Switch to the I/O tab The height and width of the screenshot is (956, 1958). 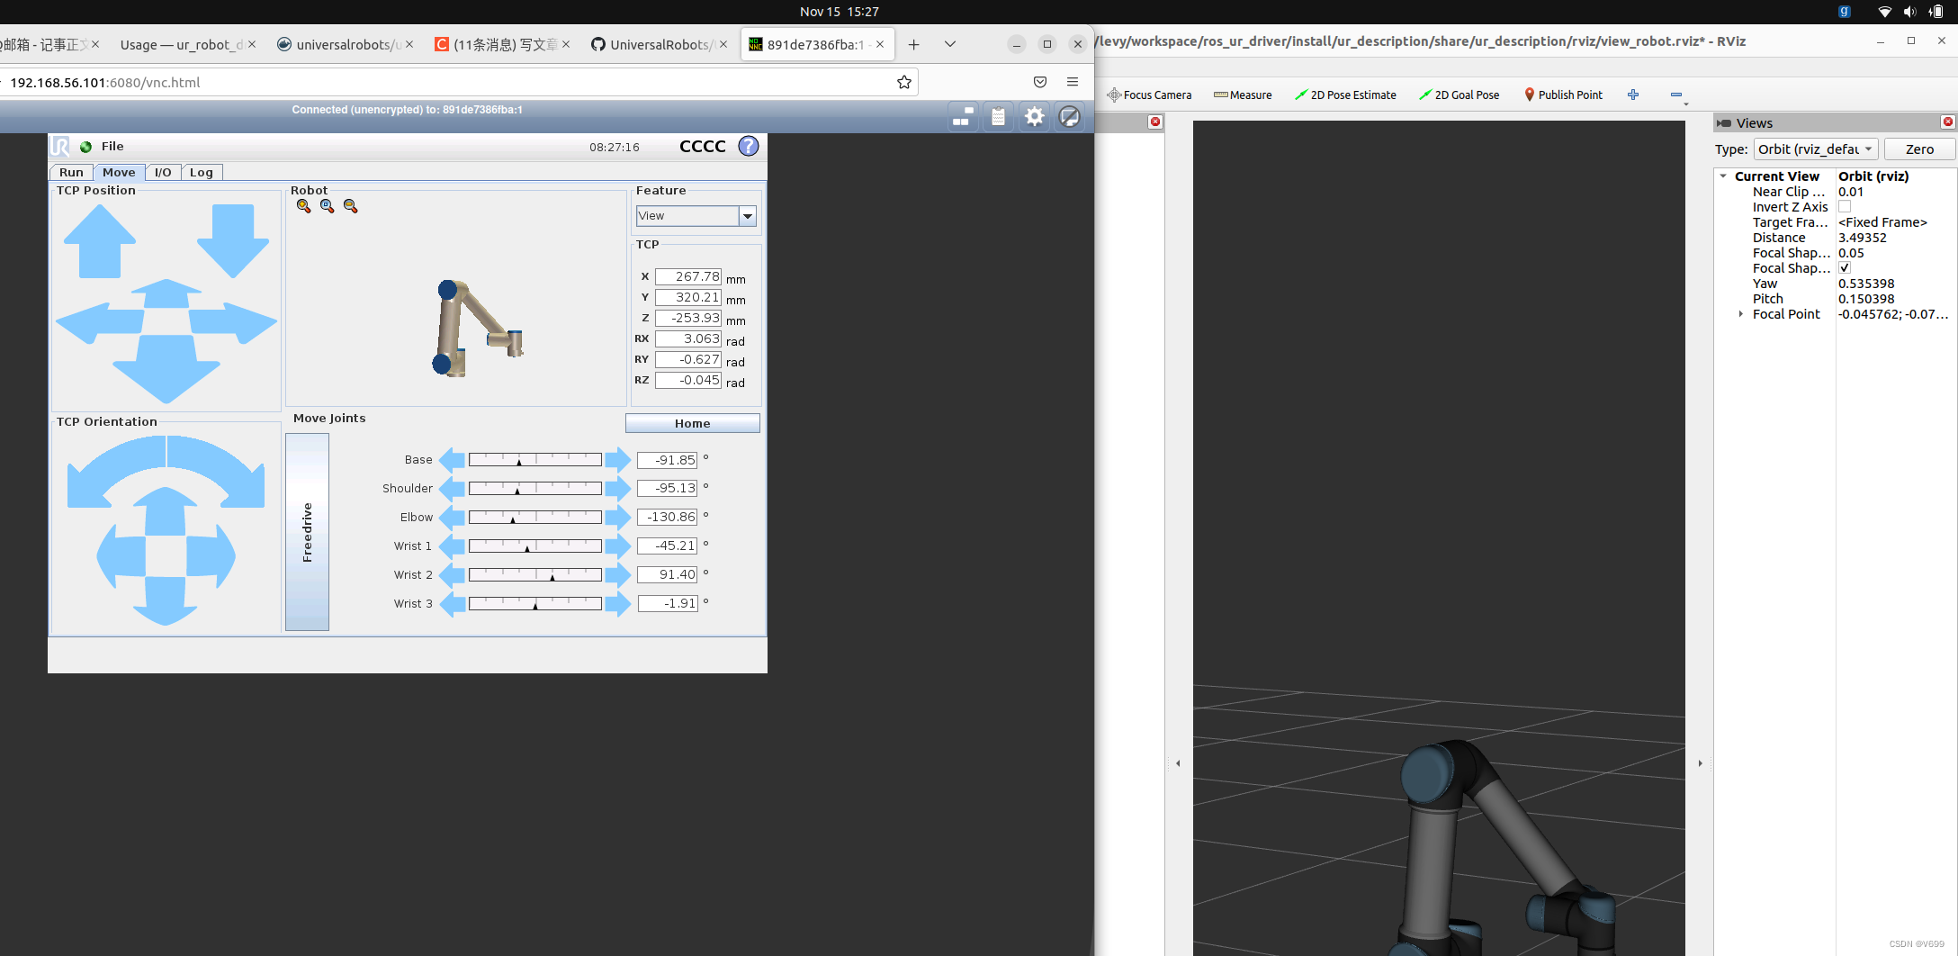pos(163,172)
